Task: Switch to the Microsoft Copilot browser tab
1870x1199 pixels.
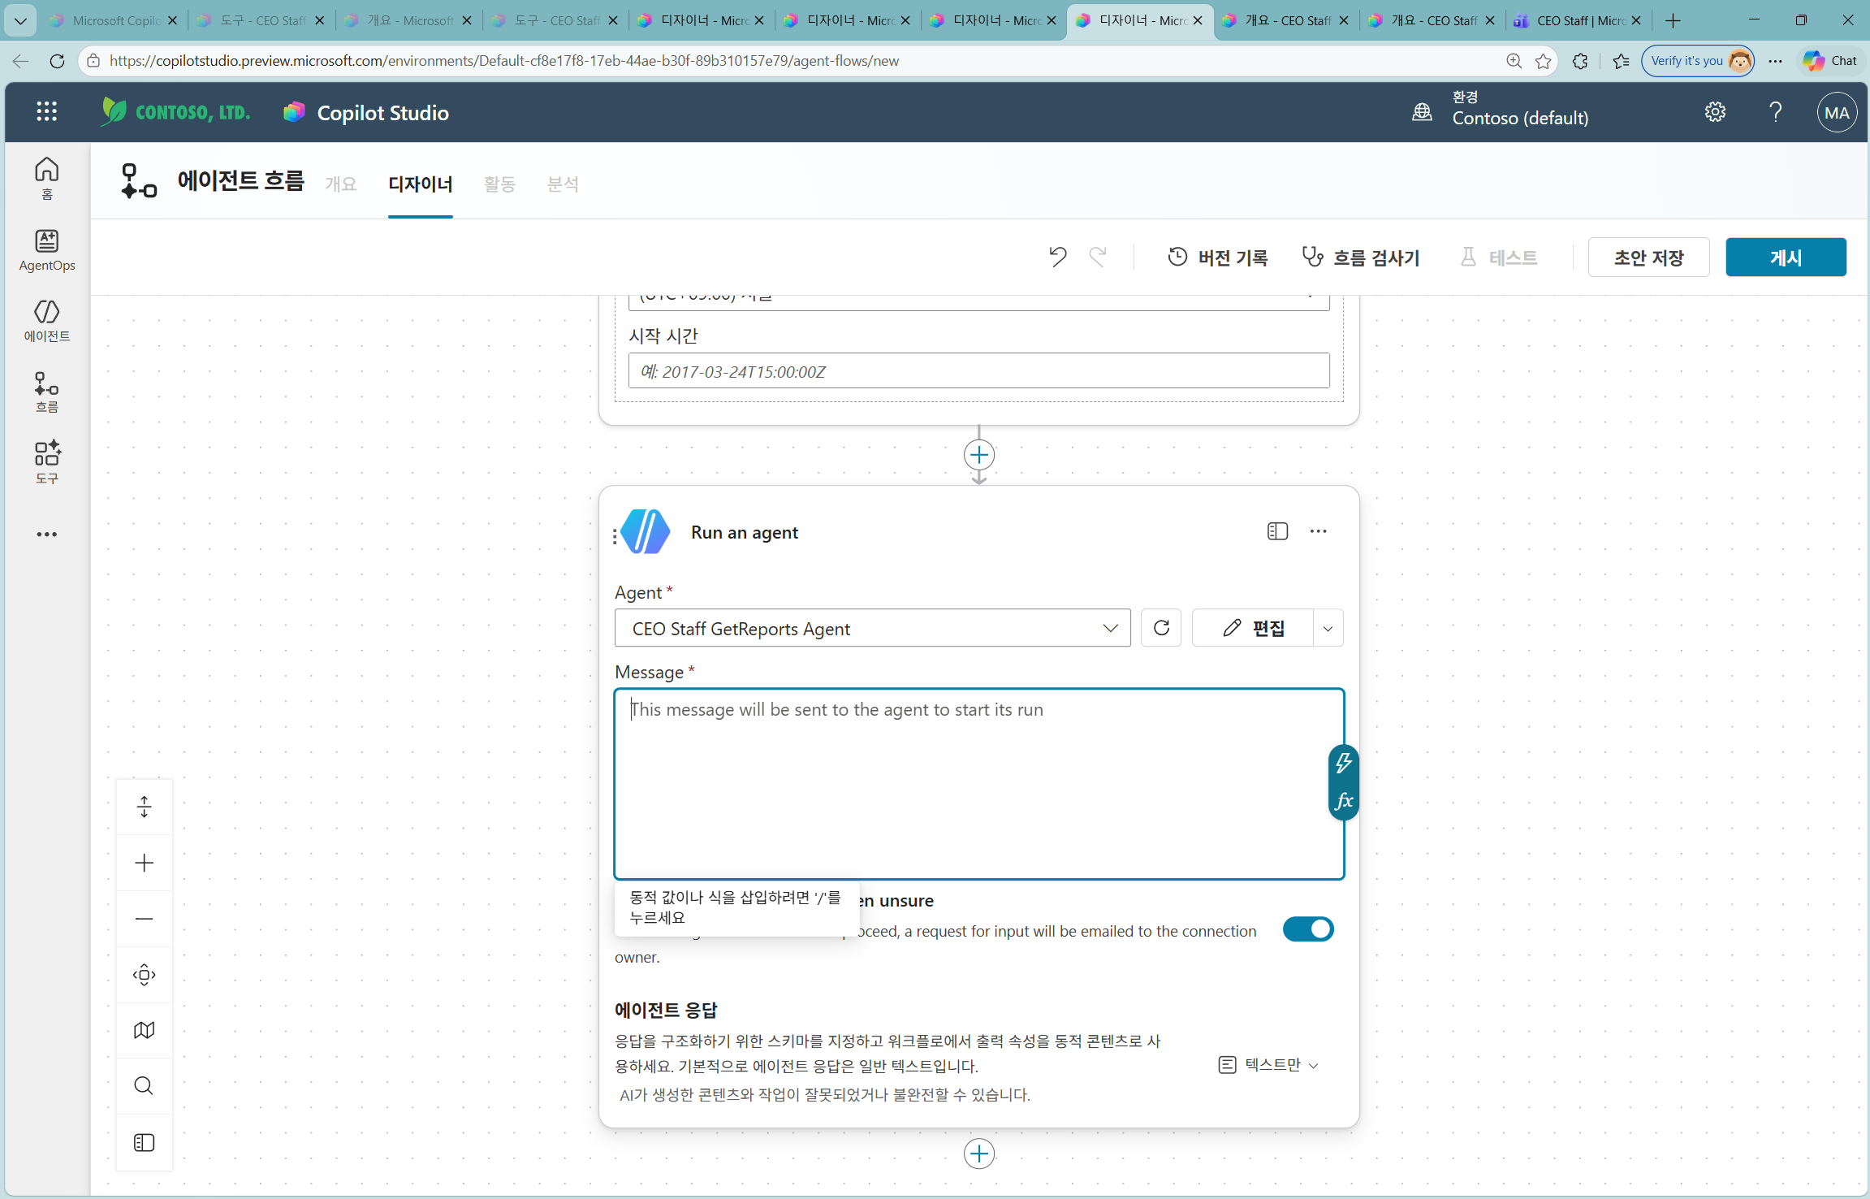Action: pyautogui.click(x=114, y=20)
